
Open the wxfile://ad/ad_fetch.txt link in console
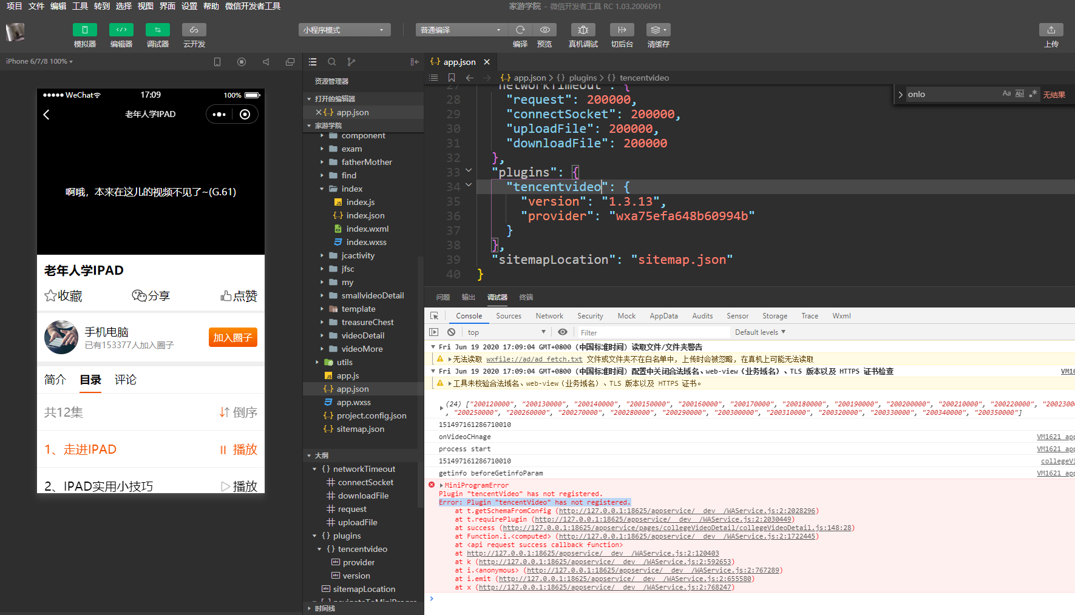point(534,359)
